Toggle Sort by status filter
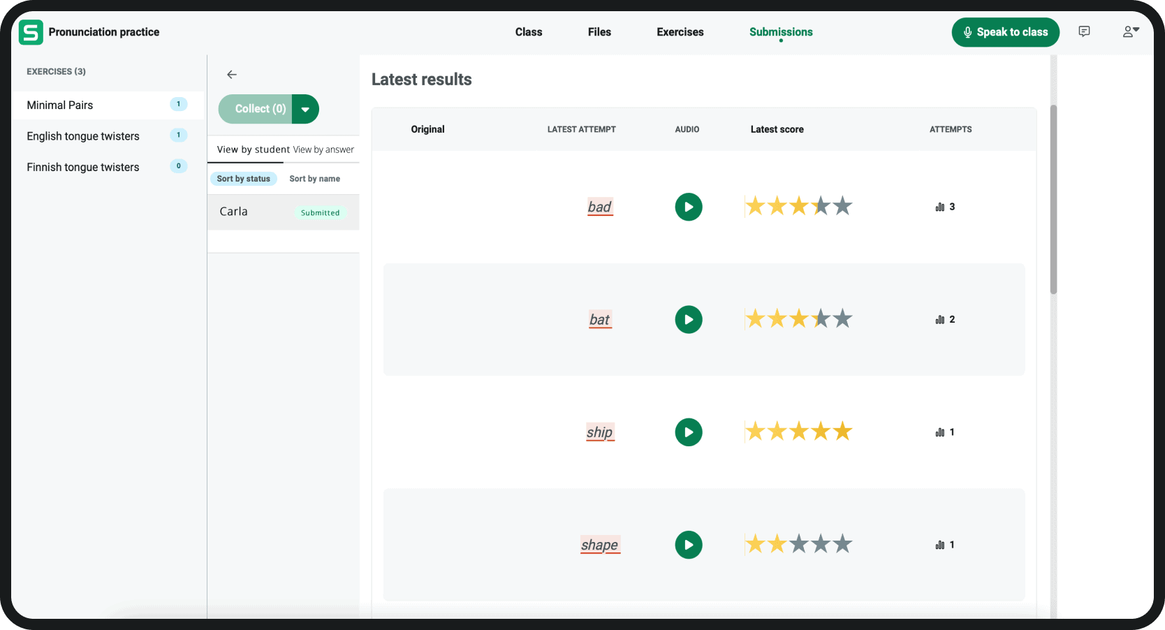This screenshot has width=1165, height=630. (x=243, y=179)
